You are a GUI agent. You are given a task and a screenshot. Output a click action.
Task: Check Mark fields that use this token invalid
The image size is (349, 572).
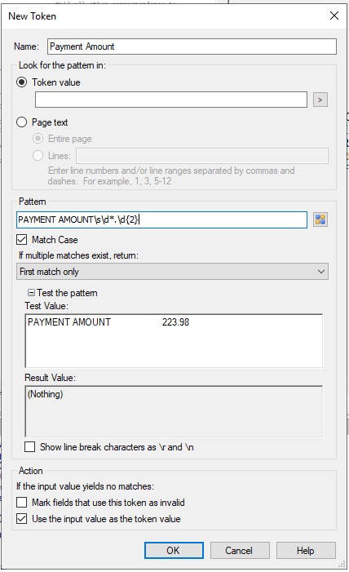(x=22, y=503)
